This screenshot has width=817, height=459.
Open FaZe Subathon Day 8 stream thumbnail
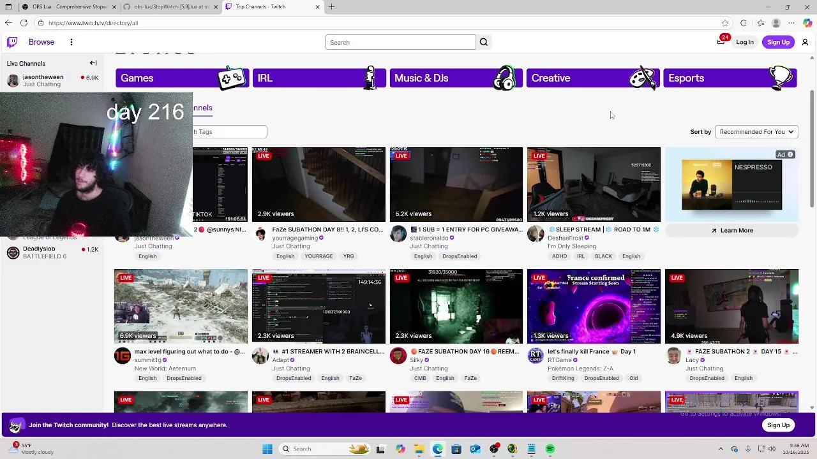pos(319,184)
